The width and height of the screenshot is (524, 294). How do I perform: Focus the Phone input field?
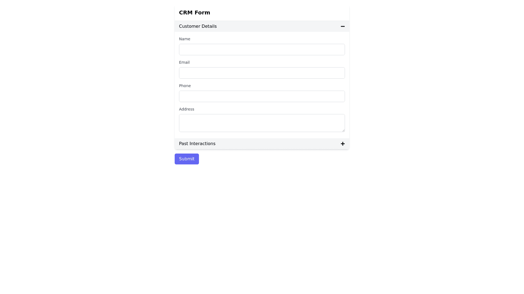[x=262, y=96]
